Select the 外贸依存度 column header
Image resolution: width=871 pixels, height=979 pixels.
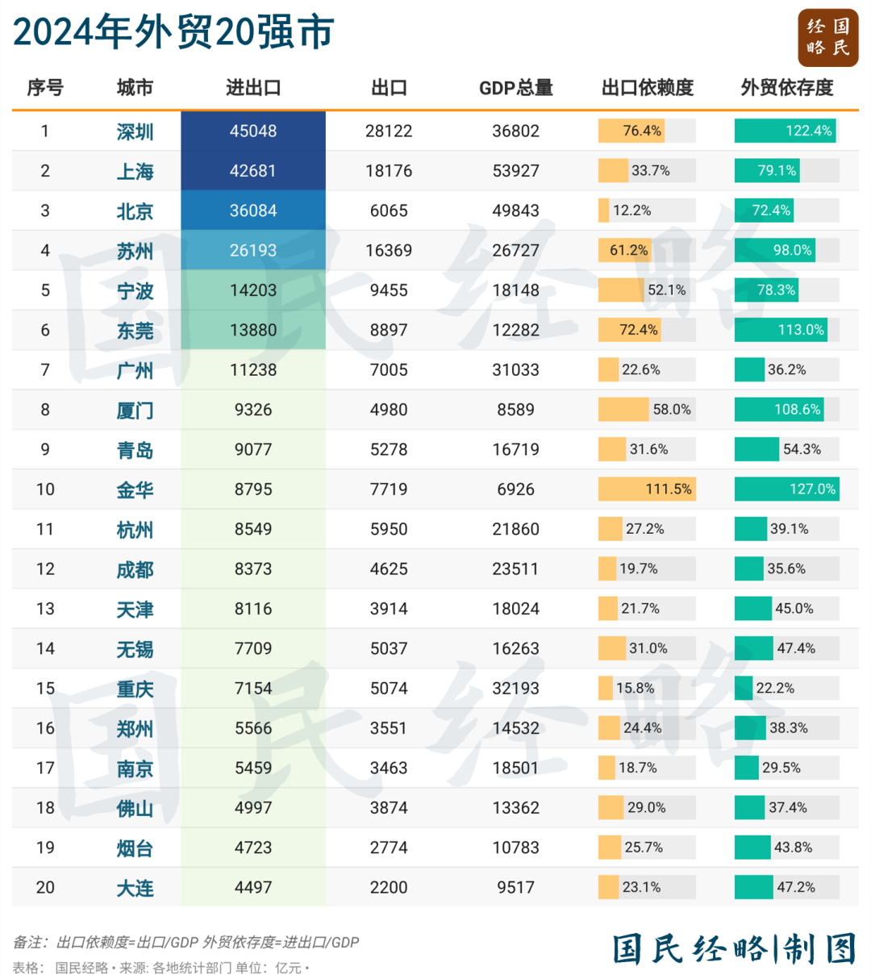(787, 88)
